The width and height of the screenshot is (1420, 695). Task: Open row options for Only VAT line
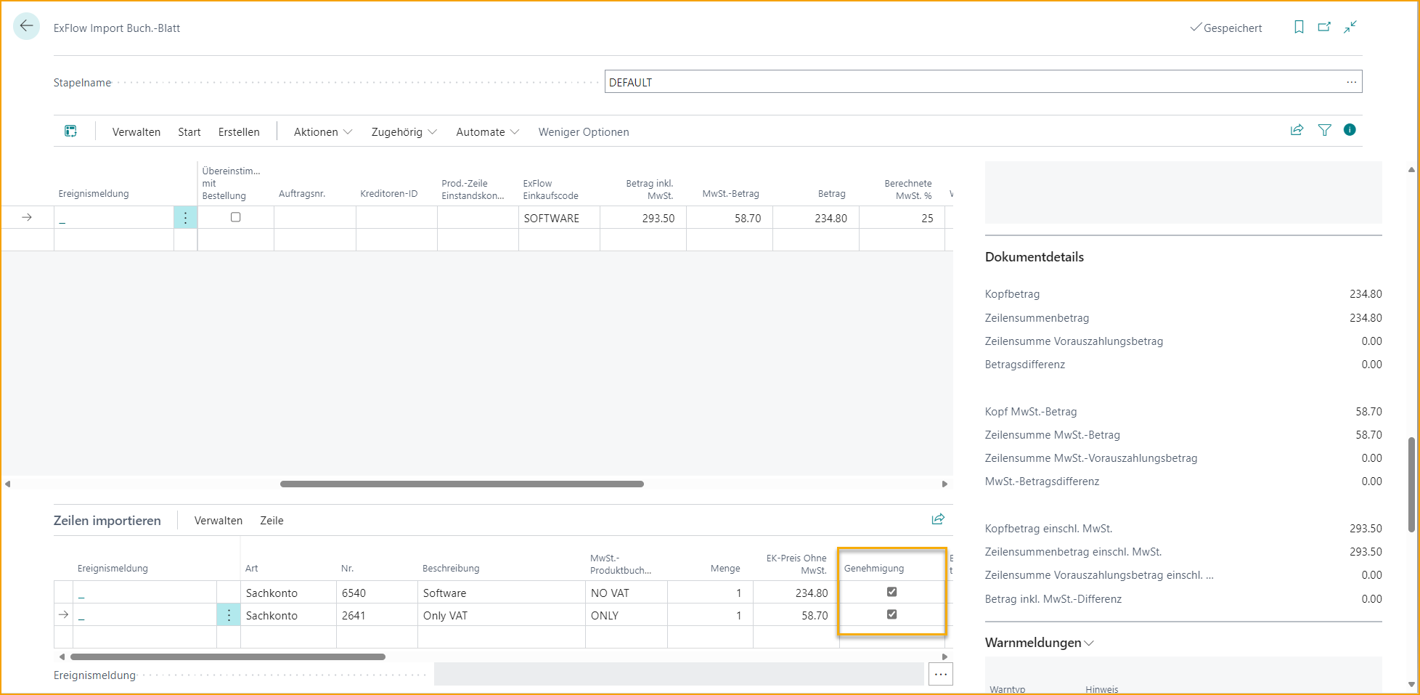click(229, 615)
